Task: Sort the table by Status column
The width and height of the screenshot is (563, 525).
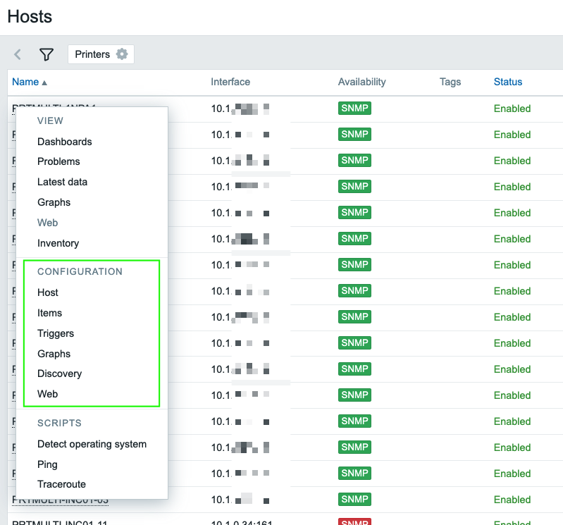Action: click(x=507, y=82)
